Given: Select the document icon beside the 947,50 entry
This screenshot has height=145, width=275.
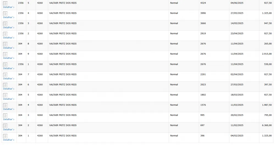Looking at the screenshot, I should coord(5,24).
